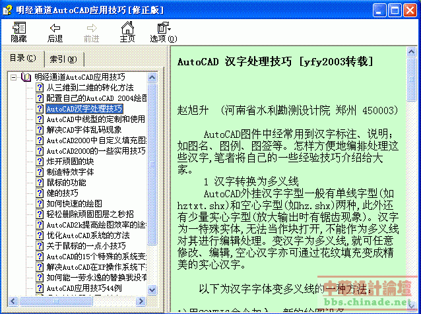Screen dimensions: 421x314
Task: Click the book icon beside 明经通道AutoCAD应用技巧
Action: 26,77
